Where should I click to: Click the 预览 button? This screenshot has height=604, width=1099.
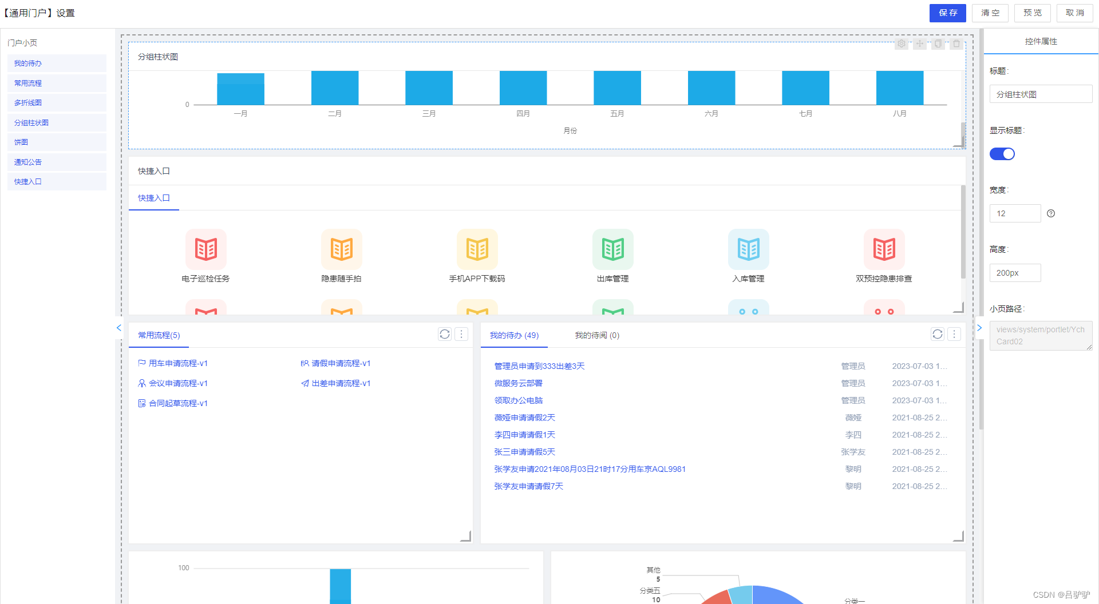1033,13
